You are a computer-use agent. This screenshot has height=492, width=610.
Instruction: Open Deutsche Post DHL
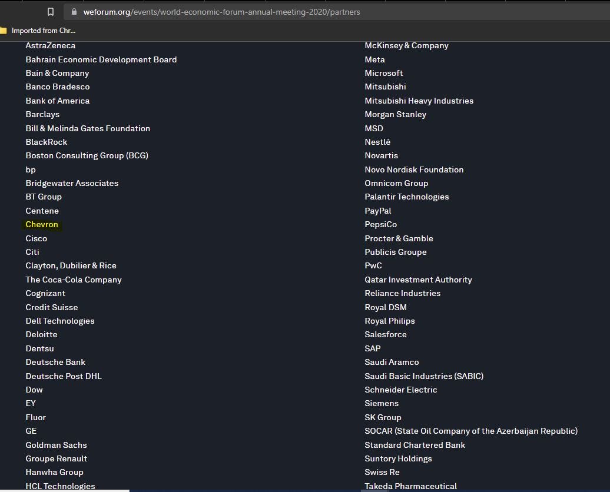[x=64, y=376]
